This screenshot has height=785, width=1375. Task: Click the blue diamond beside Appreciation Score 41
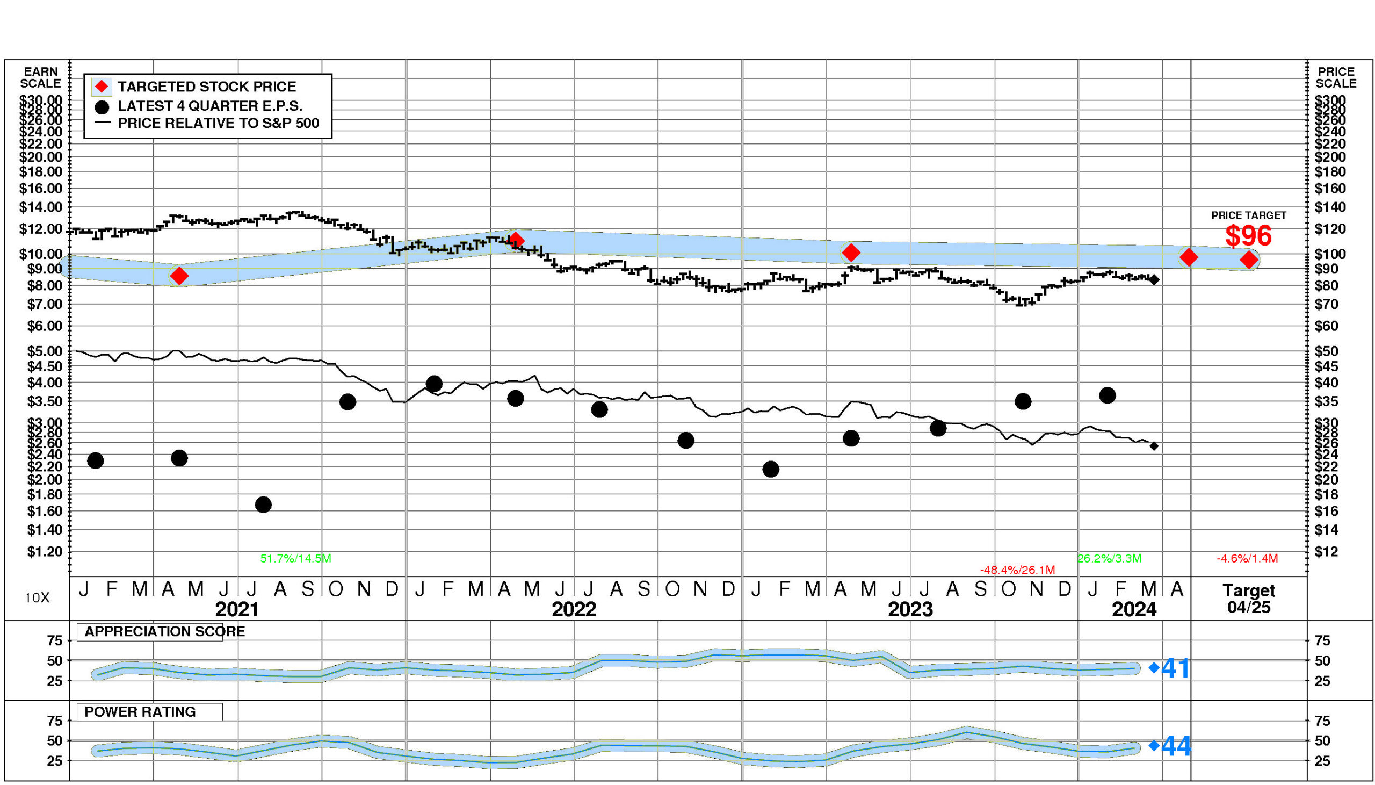pos(1154,667)
